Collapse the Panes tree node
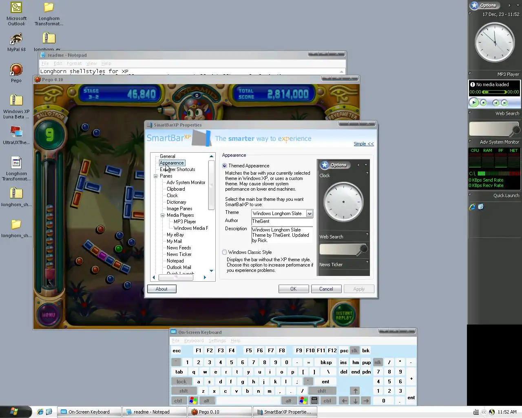This screenshot has height=418, width=522. [155, 176]
